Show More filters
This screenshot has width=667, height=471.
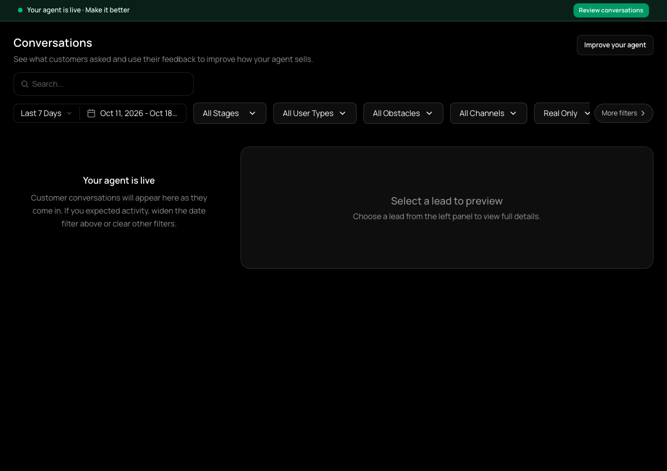[624, 113]
